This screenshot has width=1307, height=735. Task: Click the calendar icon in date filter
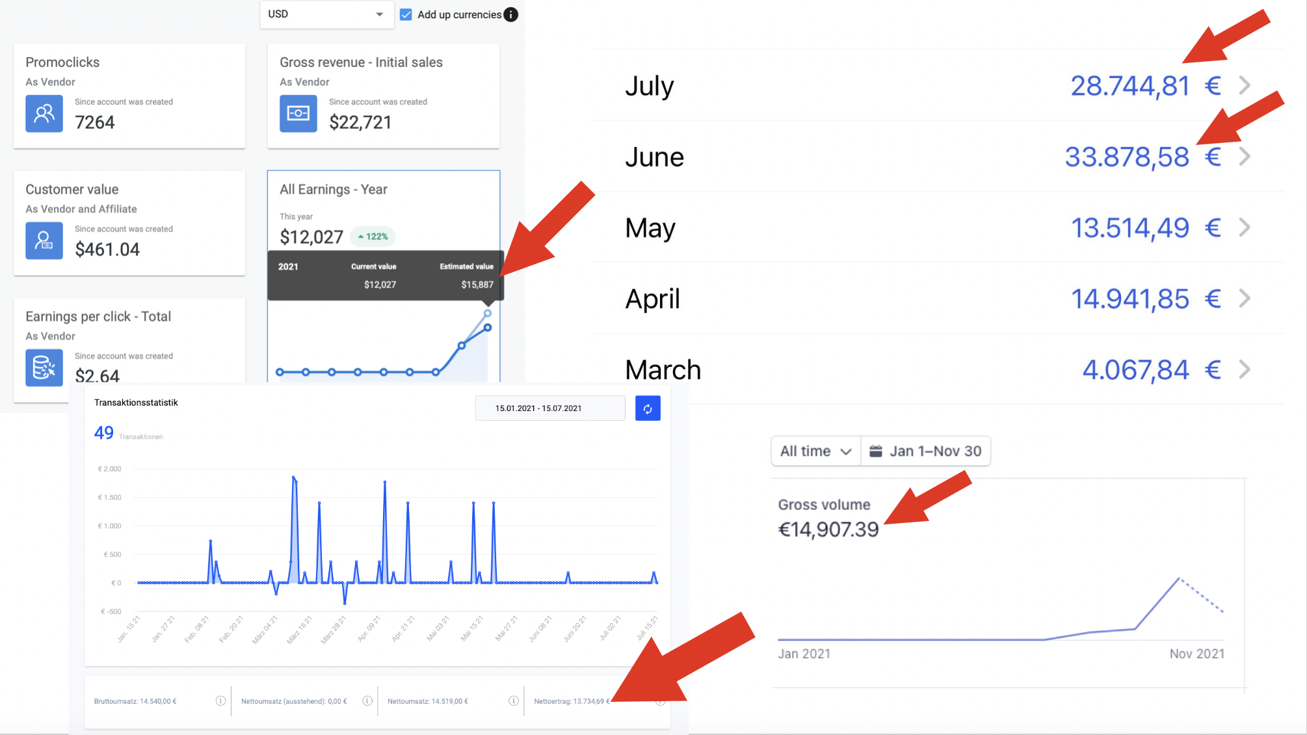click(876, 451)
